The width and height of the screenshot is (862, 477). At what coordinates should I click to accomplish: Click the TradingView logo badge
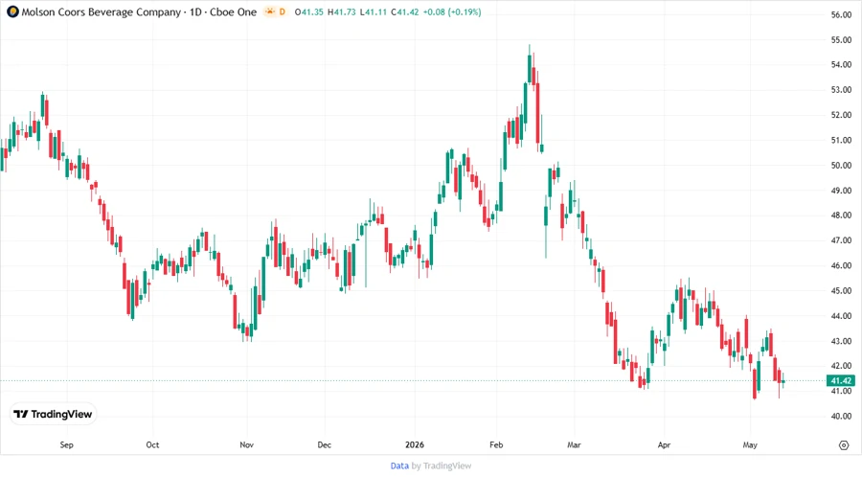53,415
